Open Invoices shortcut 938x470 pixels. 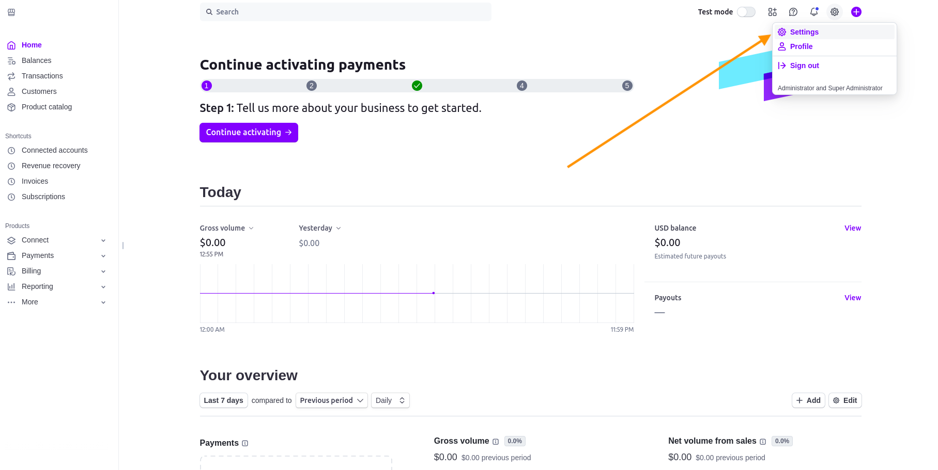pyautogui.click(x=35, y=181)
